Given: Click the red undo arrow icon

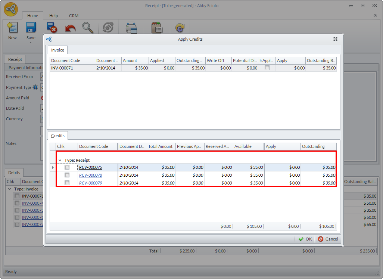Looking at the screenshot, I should click(70, 28).
